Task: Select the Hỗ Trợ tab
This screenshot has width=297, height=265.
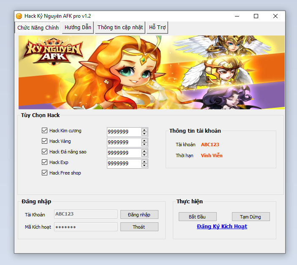Action: coord(157,27)
